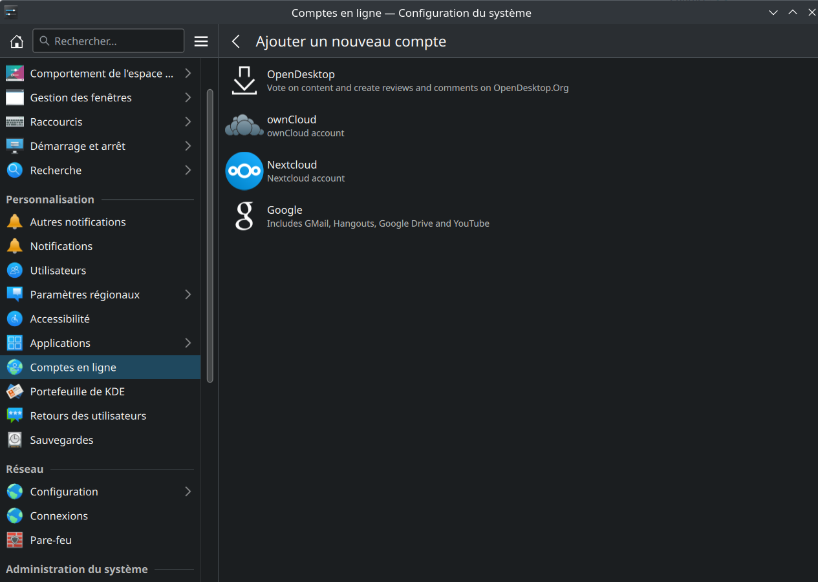Click the home icon in sidebar header
The image size is (818, 582).
17,41
